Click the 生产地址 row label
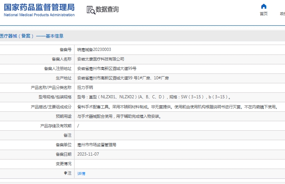The image size is (285, 184). 63,78
